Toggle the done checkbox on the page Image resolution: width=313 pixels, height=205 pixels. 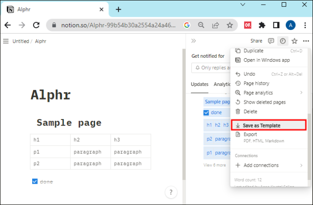pos(35,181)
